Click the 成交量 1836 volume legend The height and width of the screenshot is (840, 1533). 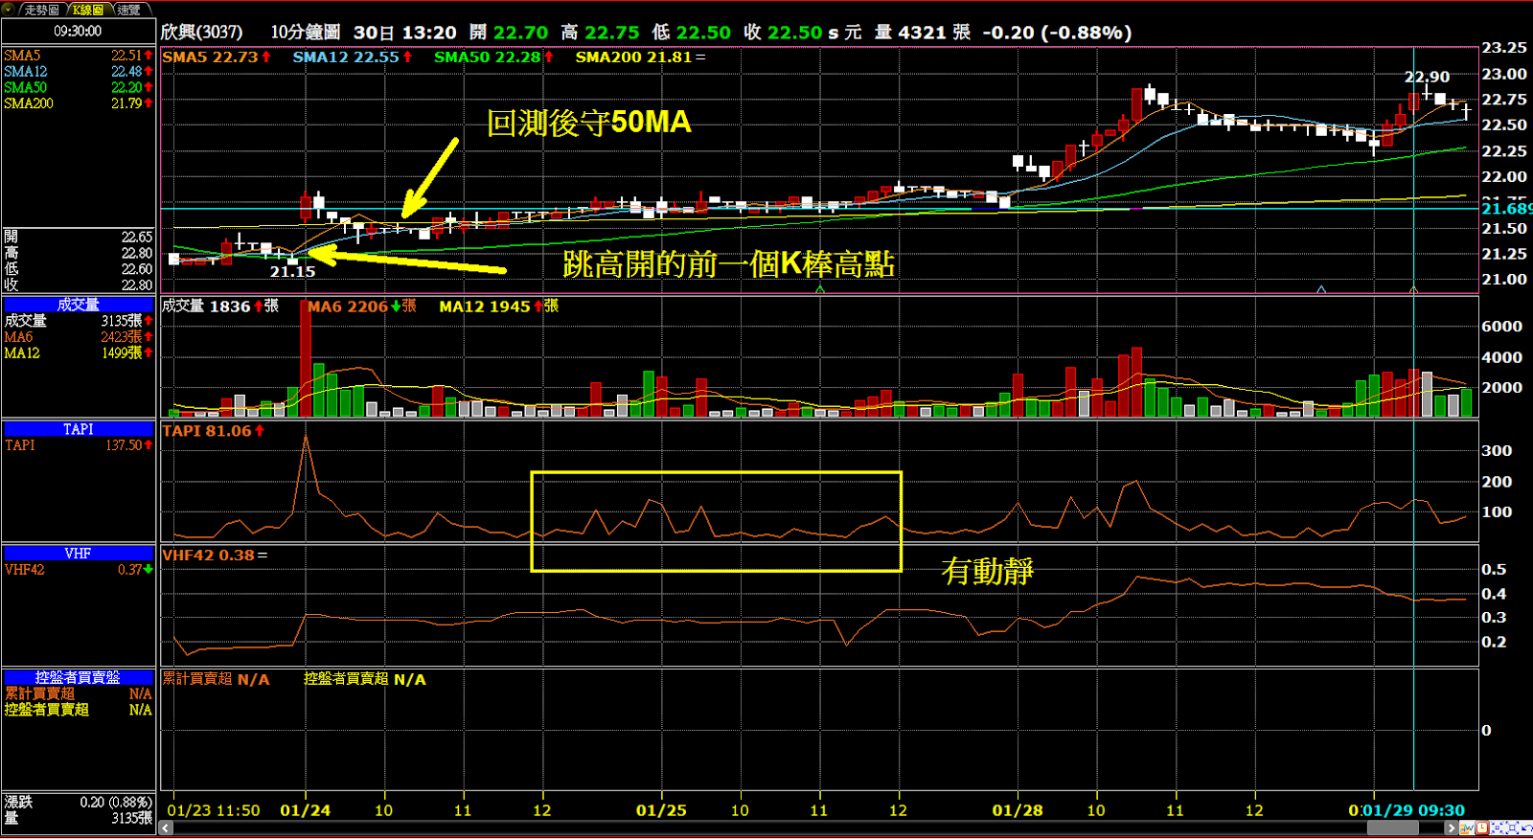(x=219, y=306)
